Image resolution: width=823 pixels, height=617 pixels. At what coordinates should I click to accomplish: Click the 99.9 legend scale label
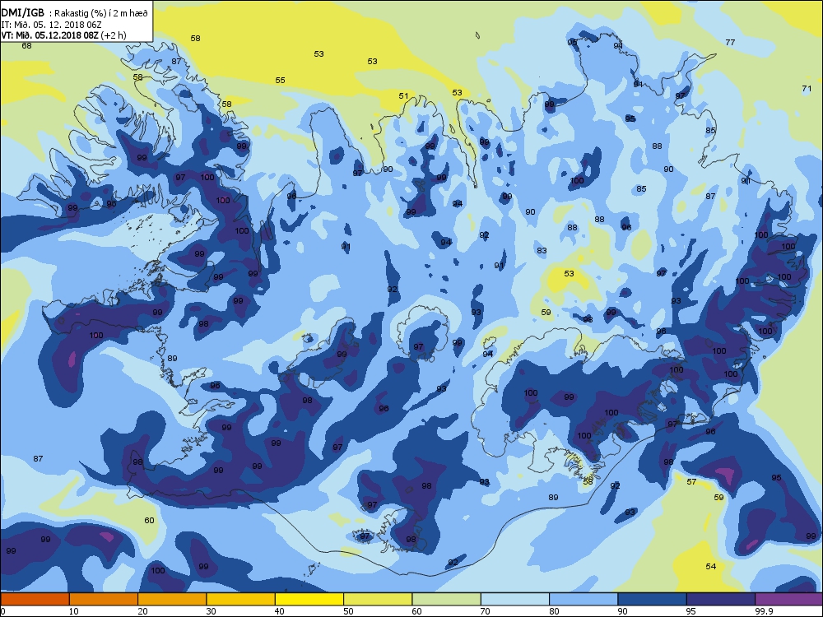click(764, 611)
